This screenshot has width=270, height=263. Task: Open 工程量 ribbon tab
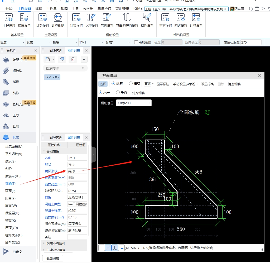tap(51, 8)
